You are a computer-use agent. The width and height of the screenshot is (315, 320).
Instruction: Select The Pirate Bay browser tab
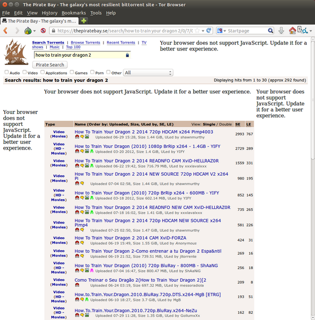click(39, 21)
